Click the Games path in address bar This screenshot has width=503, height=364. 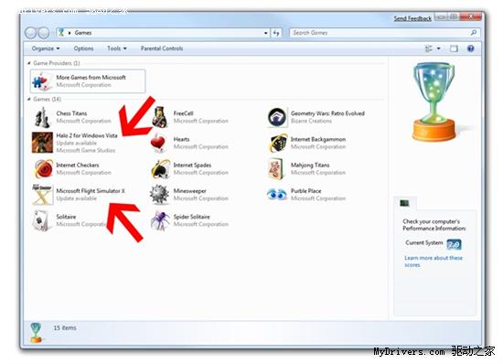coord(83,33)
